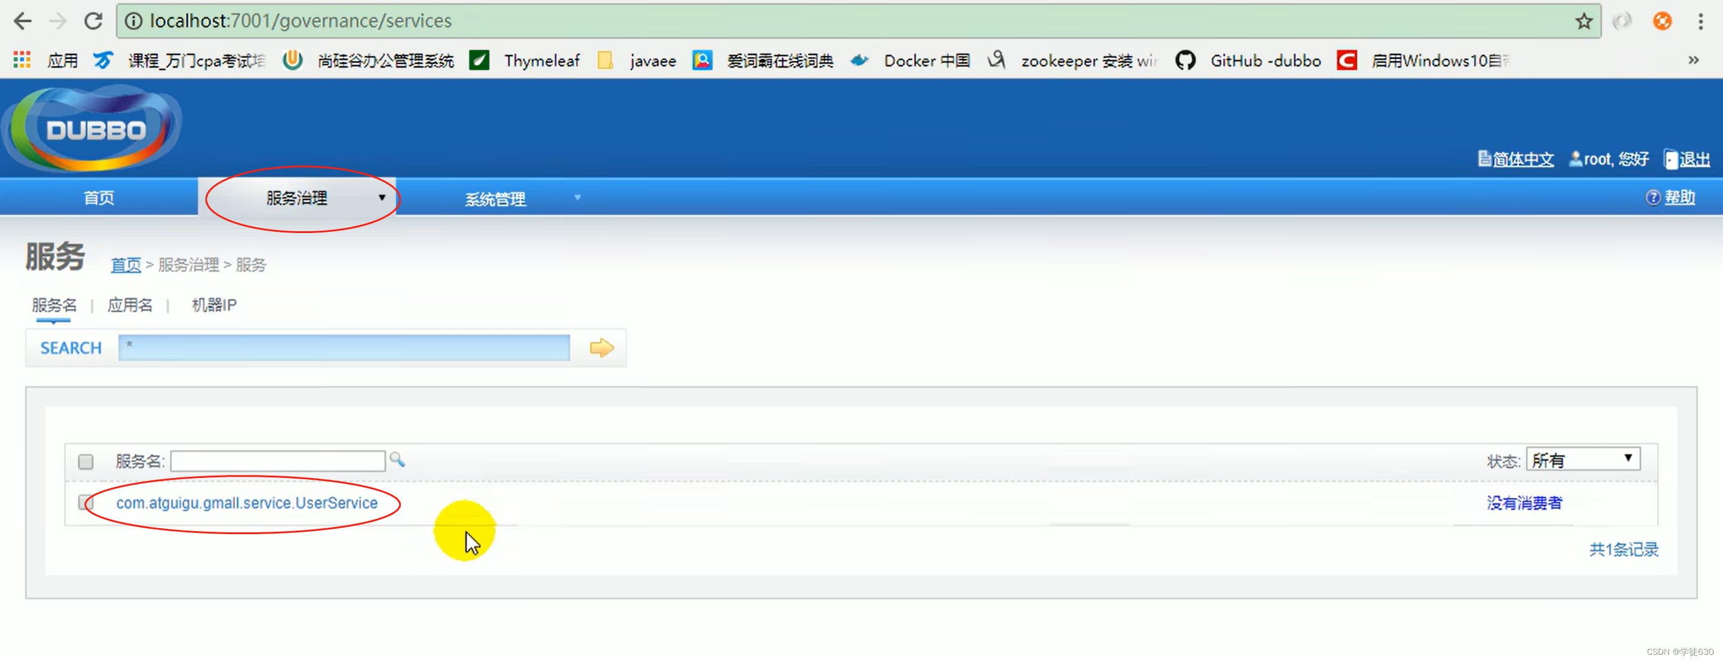Click the 帮助 question mark icon
1723x662 pixels.
point(1653,197)
